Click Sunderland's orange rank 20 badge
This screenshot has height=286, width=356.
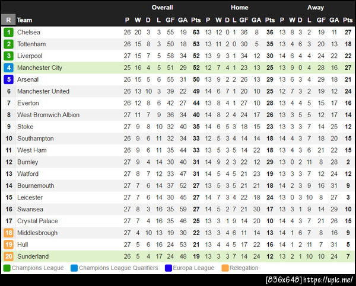coord(9,256)
